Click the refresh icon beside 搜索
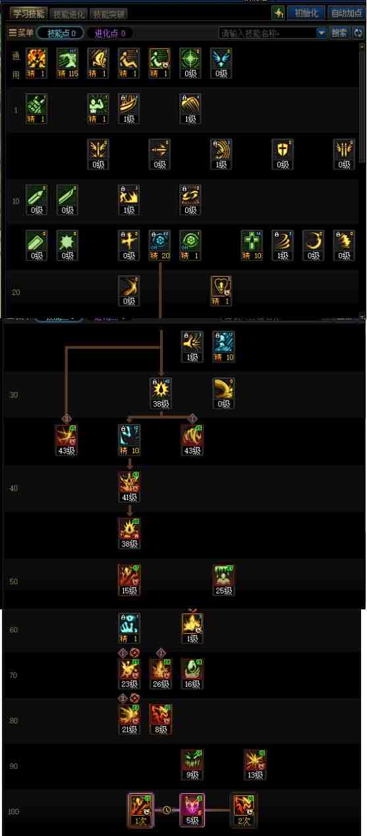The width and height of the screenshot is (367, 836). [358, 33]
